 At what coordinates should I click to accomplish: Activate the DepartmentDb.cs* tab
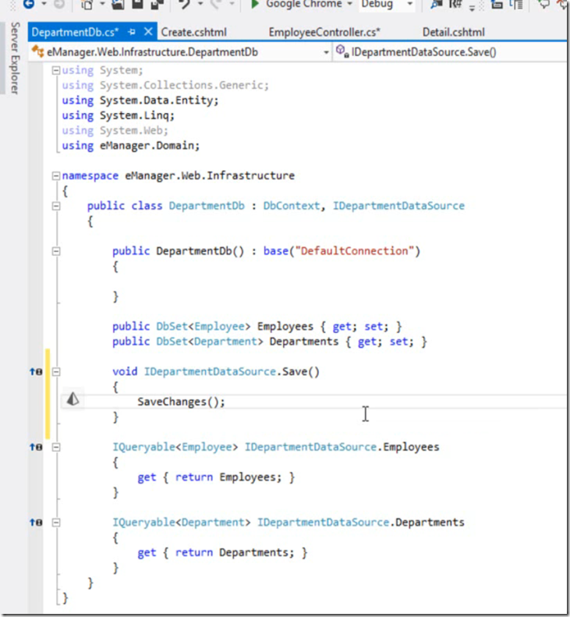point(75,32)
